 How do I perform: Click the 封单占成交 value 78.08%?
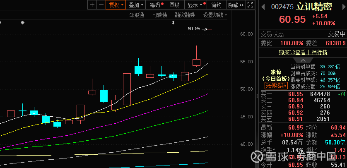click(x=327, y=73)
